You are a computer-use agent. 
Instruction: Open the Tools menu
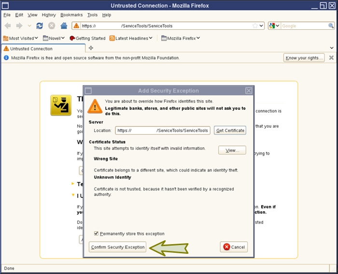click(x=92, y=15)
